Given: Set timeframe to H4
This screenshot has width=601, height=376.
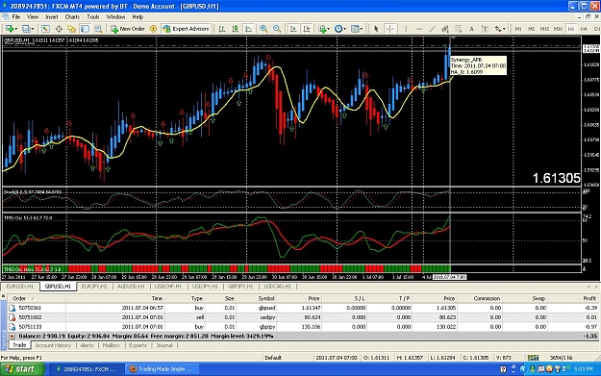Looking at the screenshot, I should point(584,29).
